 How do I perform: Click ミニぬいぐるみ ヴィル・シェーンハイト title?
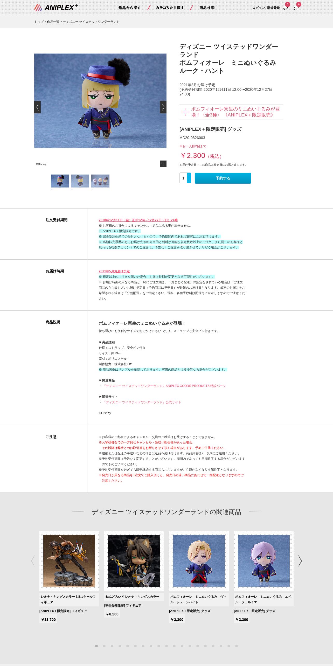tap(199, 599)
